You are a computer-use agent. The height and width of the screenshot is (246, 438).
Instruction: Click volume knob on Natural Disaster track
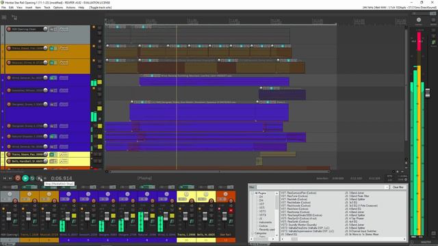coord(45,137)
